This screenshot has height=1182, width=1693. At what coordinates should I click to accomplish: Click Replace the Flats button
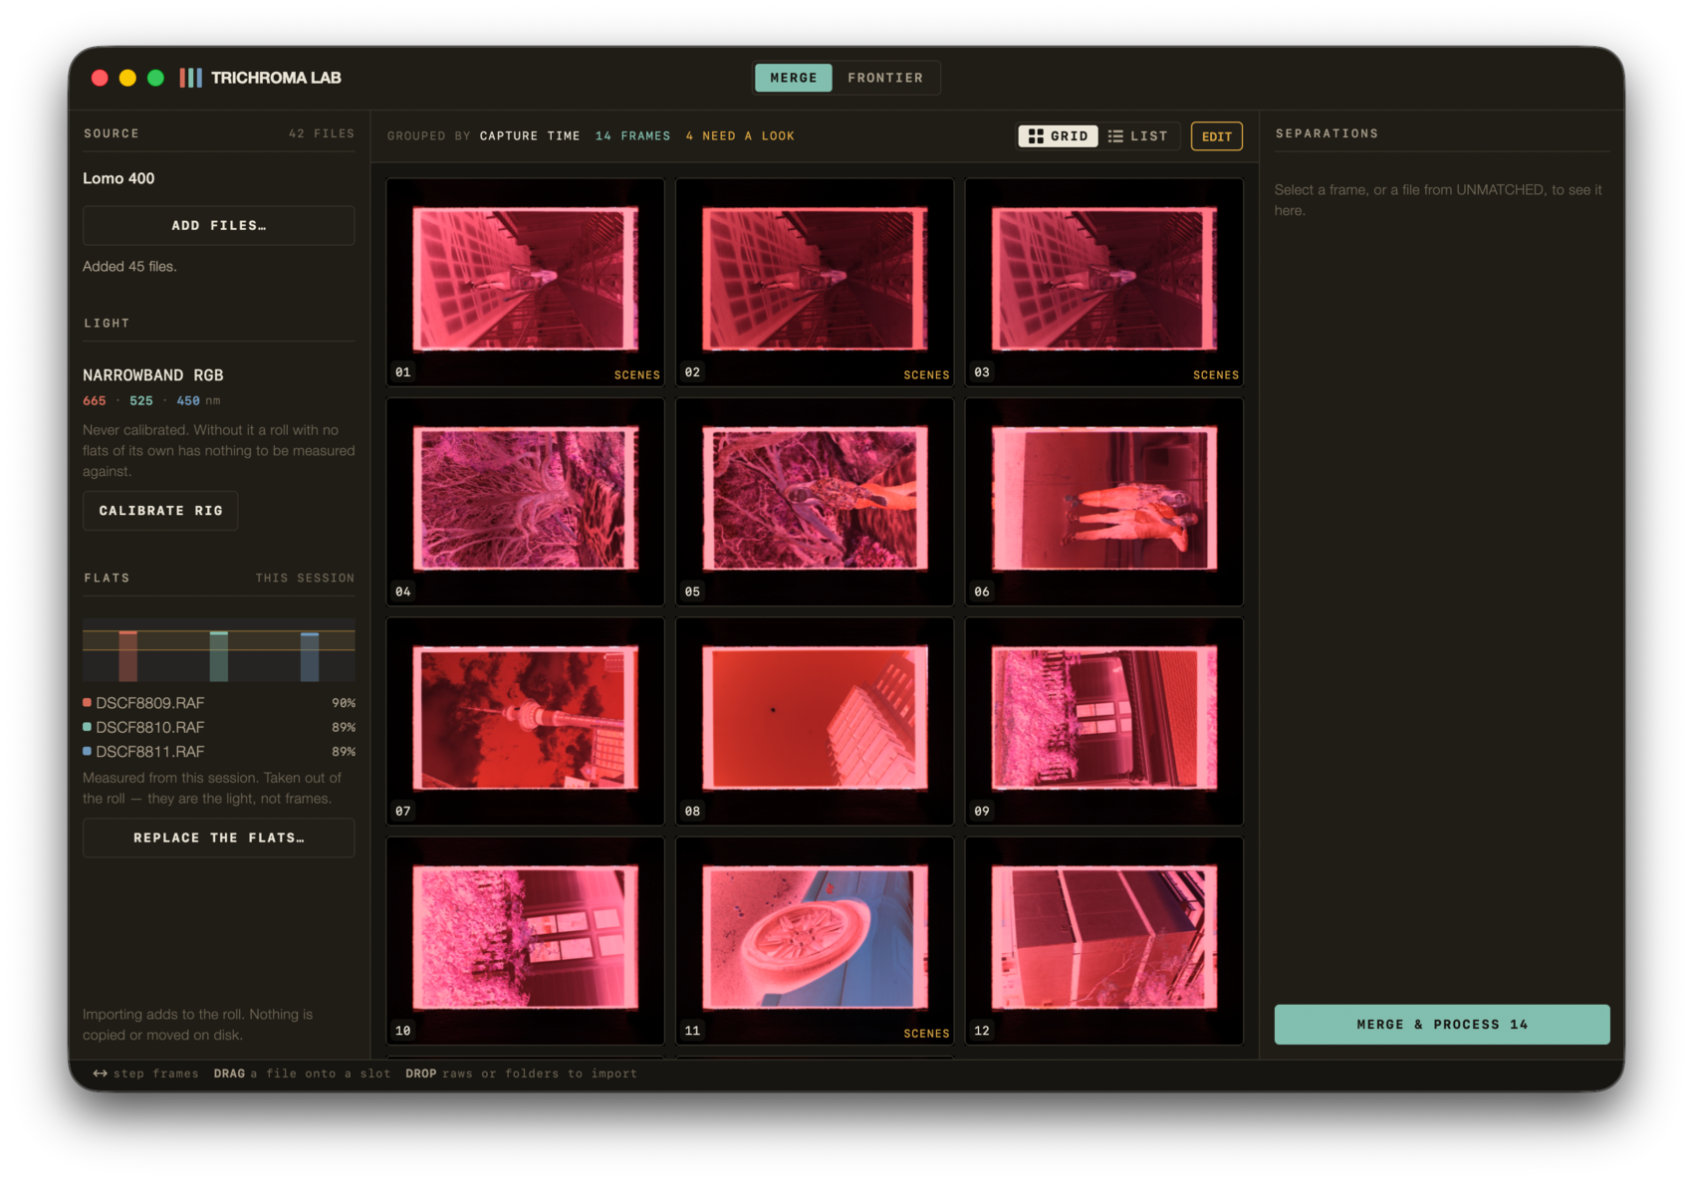(x=218, y=838)
